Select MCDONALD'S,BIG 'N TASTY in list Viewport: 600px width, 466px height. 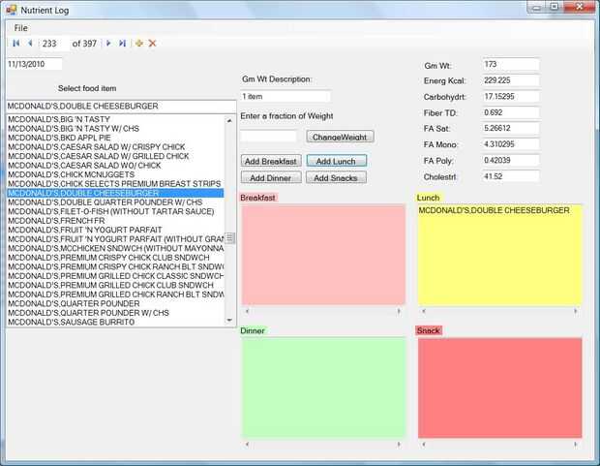115,119
